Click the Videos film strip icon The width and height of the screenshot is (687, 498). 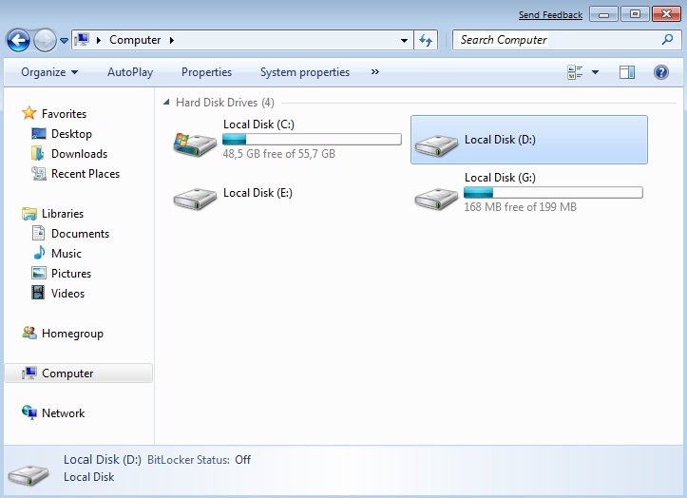click(38, 293)
